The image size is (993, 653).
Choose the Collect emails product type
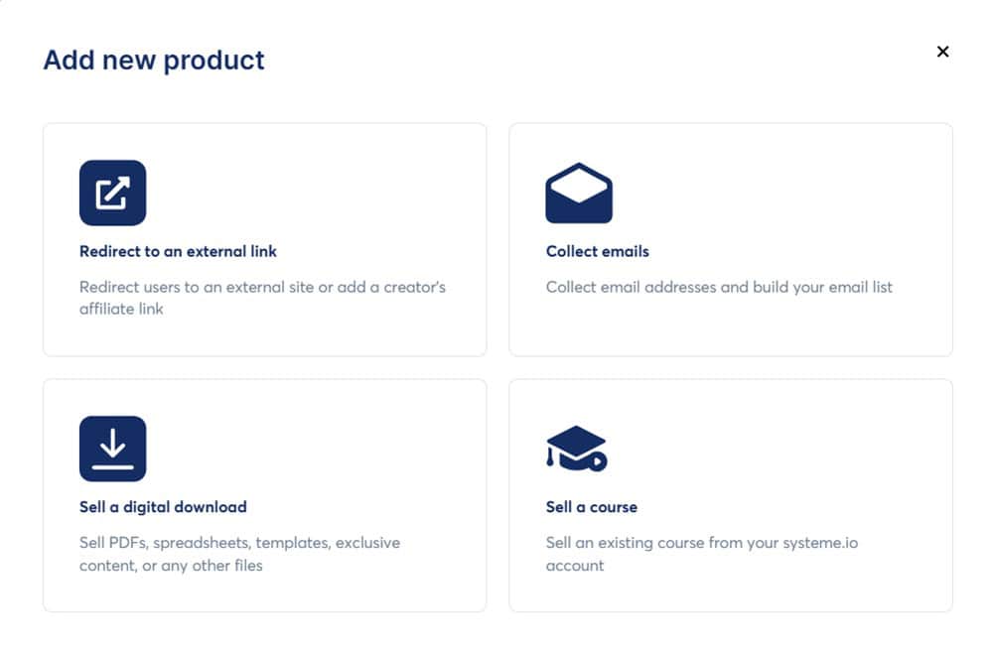pyautogui.click(x=731, y=238)
